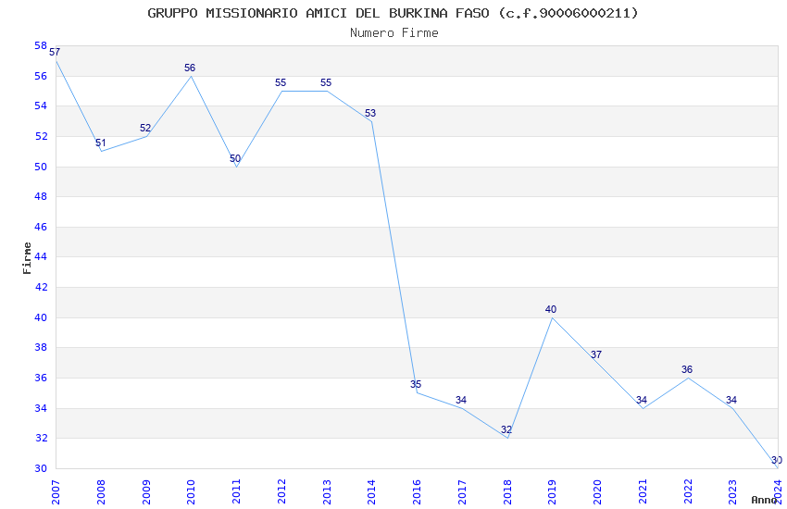Select the data point labeled 51

101,143
